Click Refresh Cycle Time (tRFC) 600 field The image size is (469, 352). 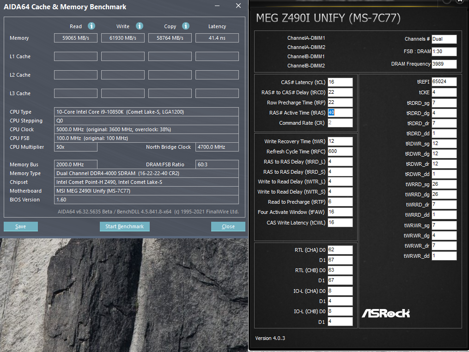(340, 152)
